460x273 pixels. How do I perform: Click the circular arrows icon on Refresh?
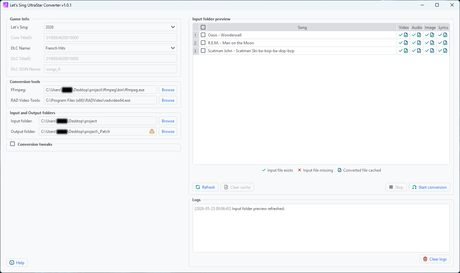(x=198, y=187)
